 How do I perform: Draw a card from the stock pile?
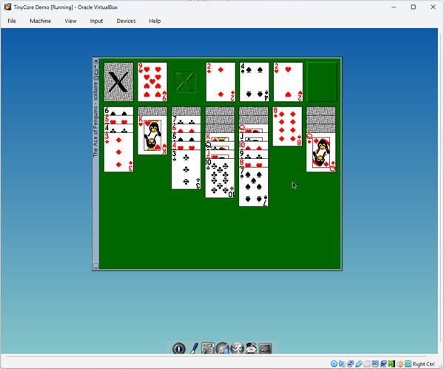tap(118, 82)
